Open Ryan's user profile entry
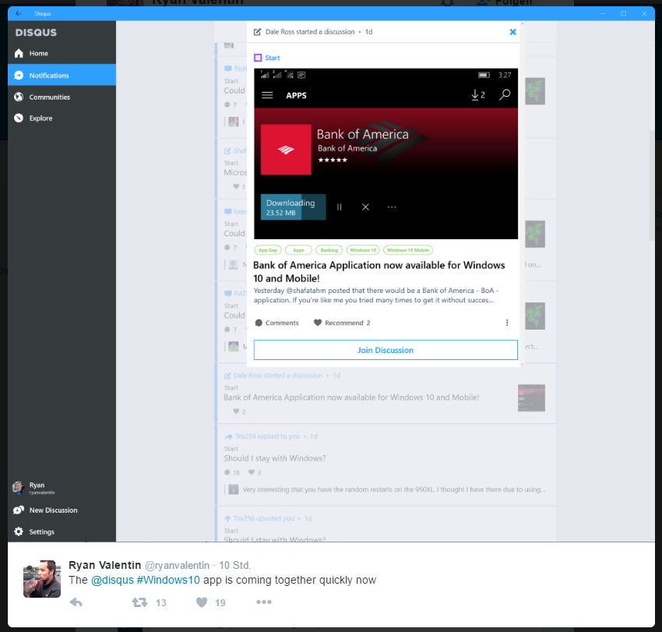662x632 pixels. (x=62, y=488)
